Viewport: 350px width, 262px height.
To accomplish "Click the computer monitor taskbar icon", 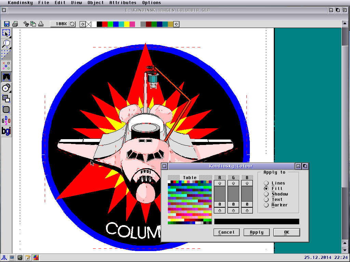I will pyautogui.click(x=12, y=258).
